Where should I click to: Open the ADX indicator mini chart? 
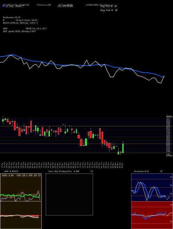[21, 187]
